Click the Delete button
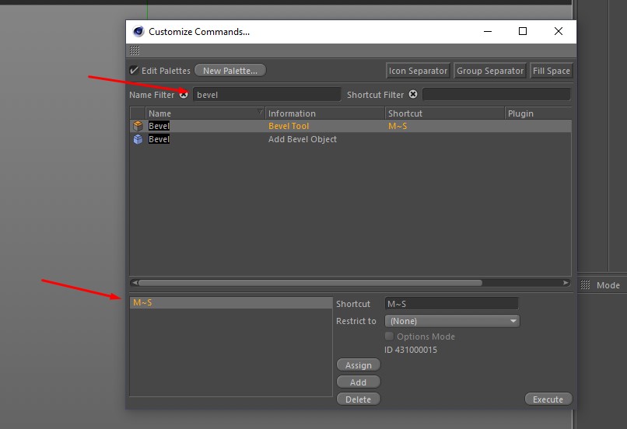This screenshot has width=627, height=429. click(x=359, y=399)
